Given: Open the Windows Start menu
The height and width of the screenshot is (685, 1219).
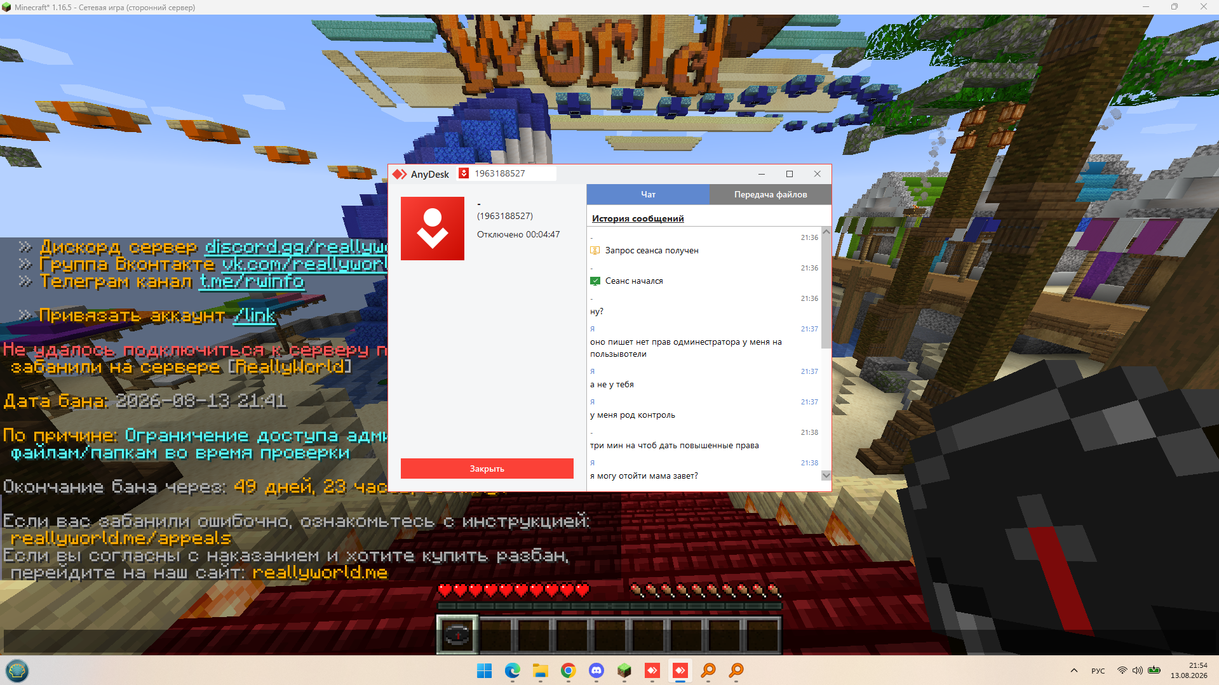Looking at the screenshot, I should [484, 670].
